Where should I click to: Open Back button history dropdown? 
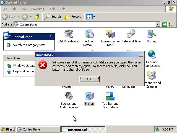(x=19, y=17)
